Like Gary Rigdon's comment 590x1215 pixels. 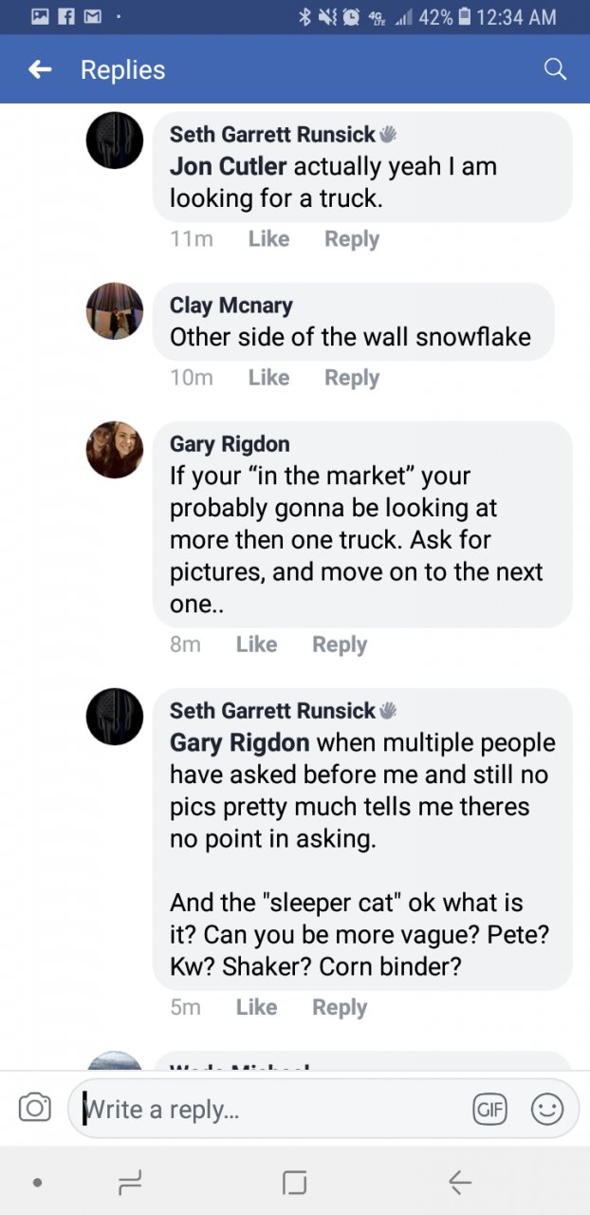[x=256, y=645]
